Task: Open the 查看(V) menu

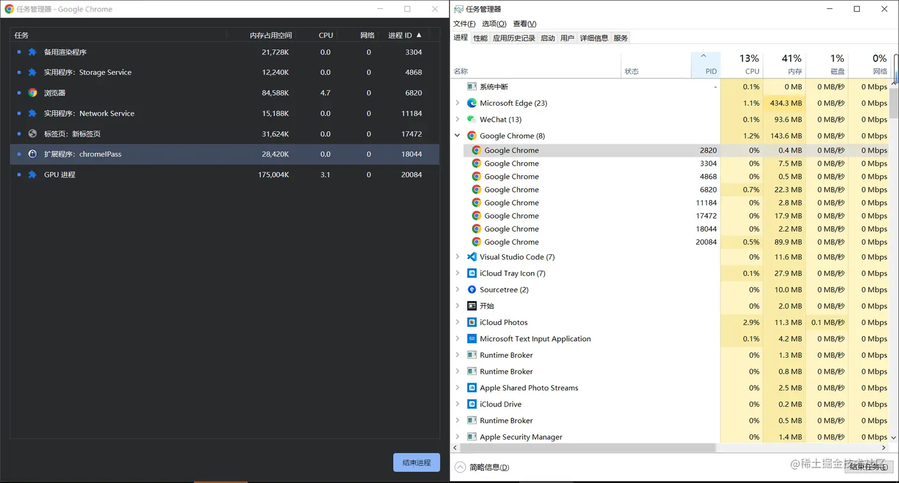Action: pyautogui.click(x=525, y=24)
